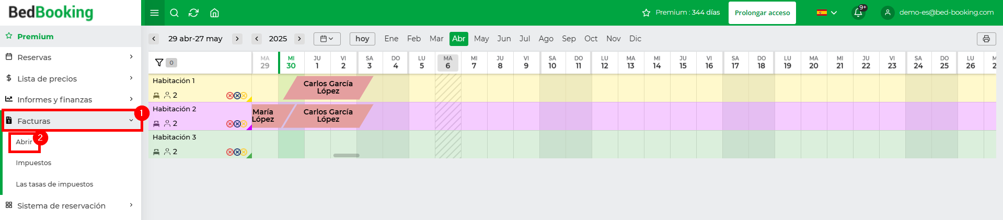
Task: Open the calendar filter funnel icon
Action: point(159,63)
